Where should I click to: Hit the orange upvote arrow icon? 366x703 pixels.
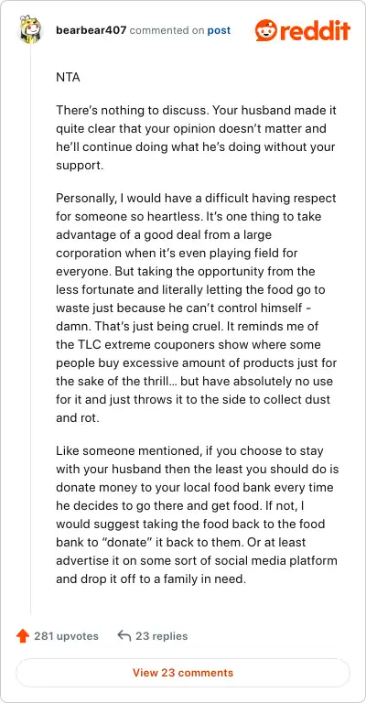tap(22, 636)
